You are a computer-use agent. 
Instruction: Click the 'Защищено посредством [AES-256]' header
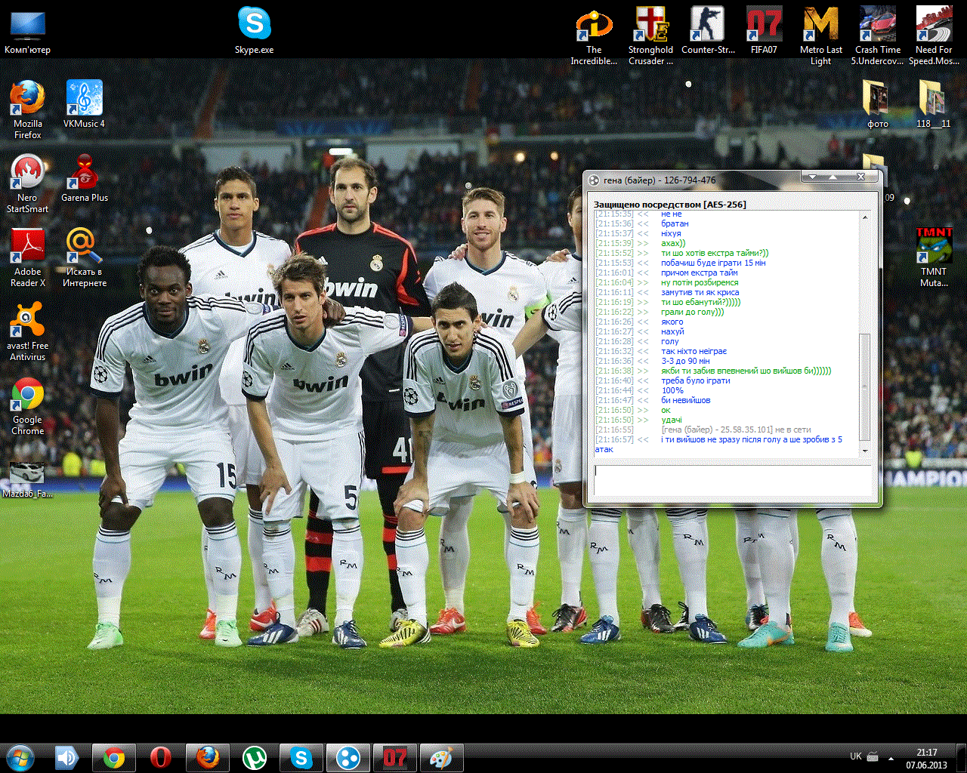(670, 205)
